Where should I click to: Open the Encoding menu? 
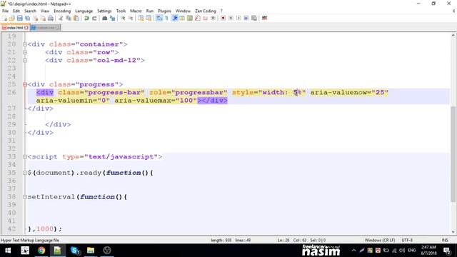coord(62,11)
